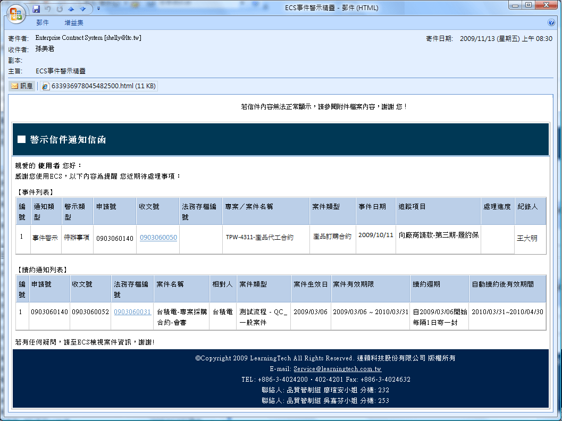Viewport: 562px width, 421px height.
Task: Maximize the message window
Action: click(x=529, y=5)
